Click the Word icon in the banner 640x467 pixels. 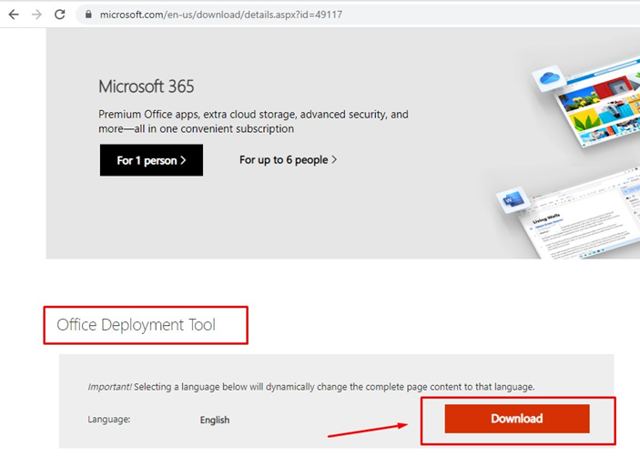pos(513,200)
